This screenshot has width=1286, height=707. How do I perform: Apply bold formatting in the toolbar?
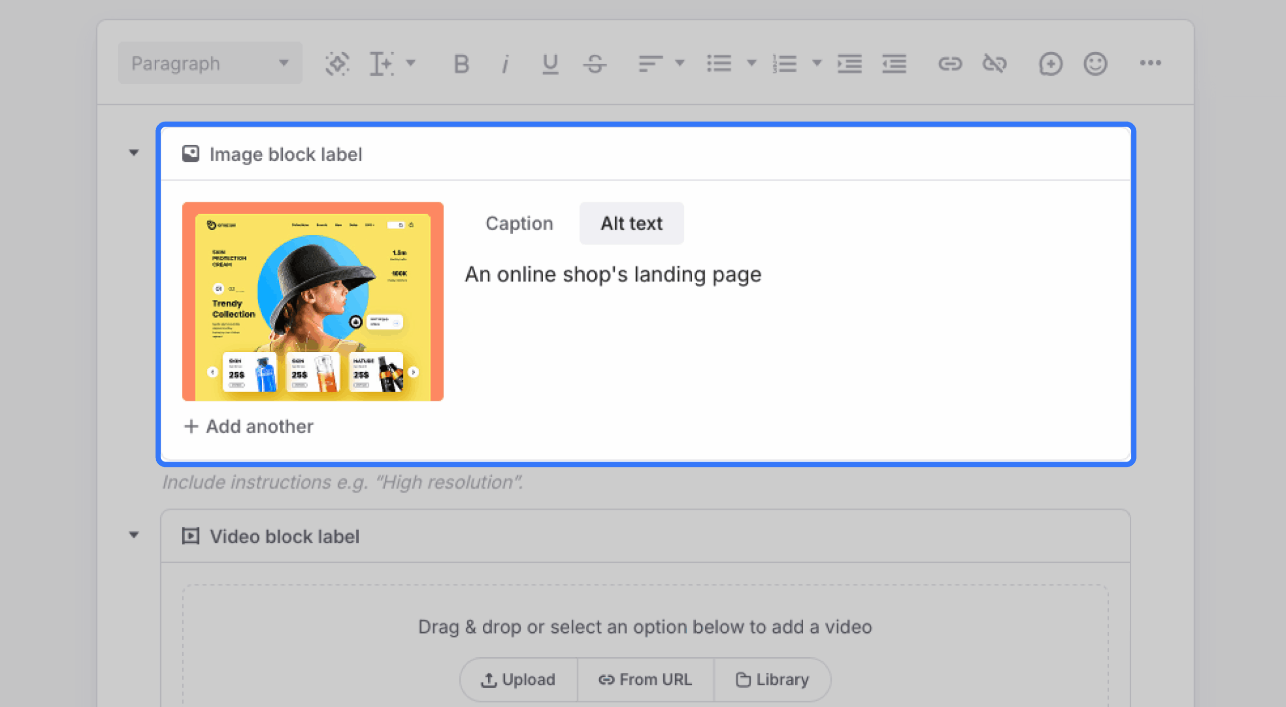[461, 63]
